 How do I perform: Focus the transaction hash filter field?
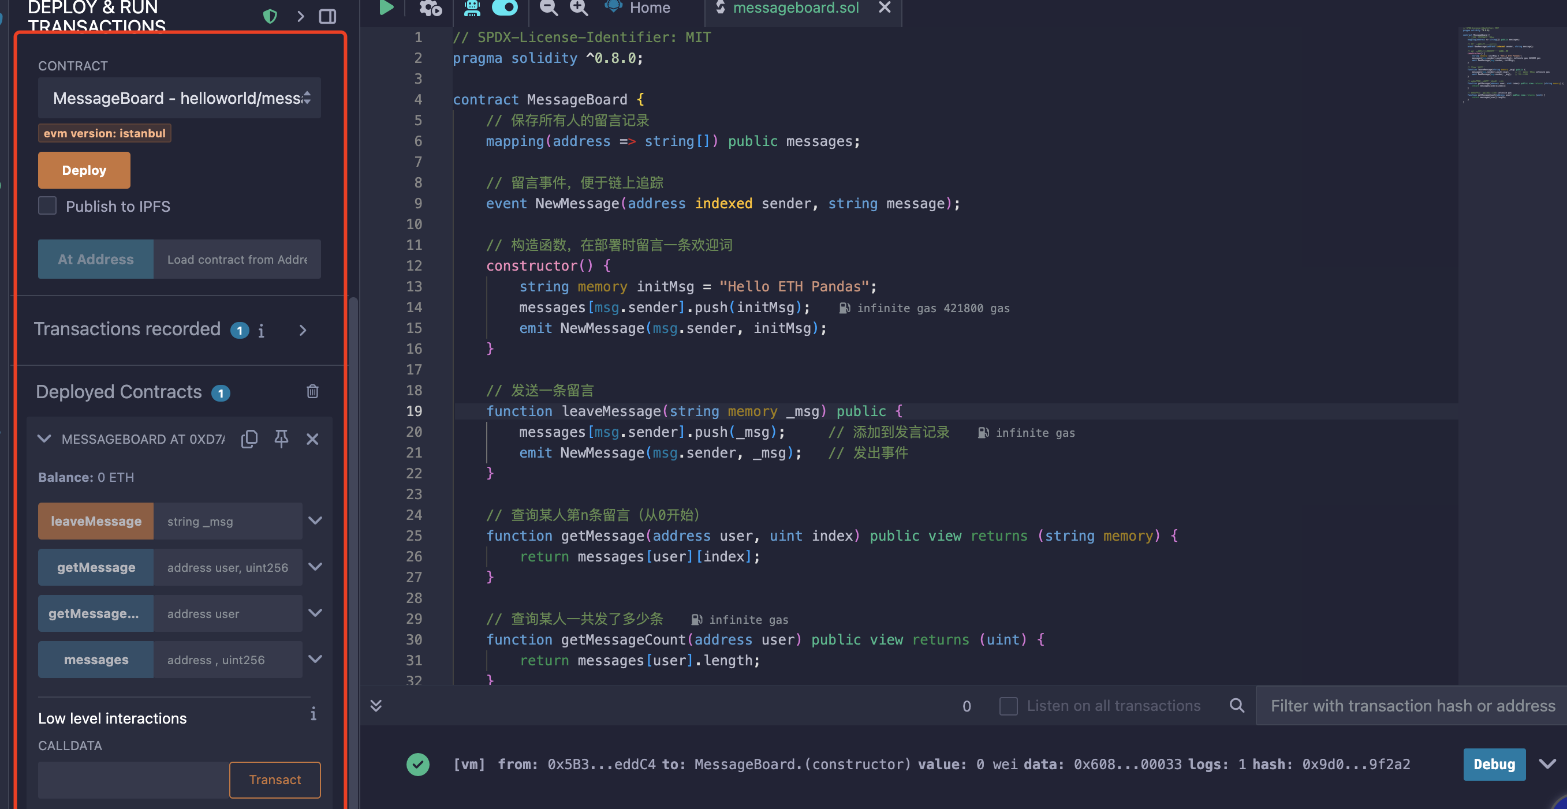pyautogui.click(x=1411, y=706)
